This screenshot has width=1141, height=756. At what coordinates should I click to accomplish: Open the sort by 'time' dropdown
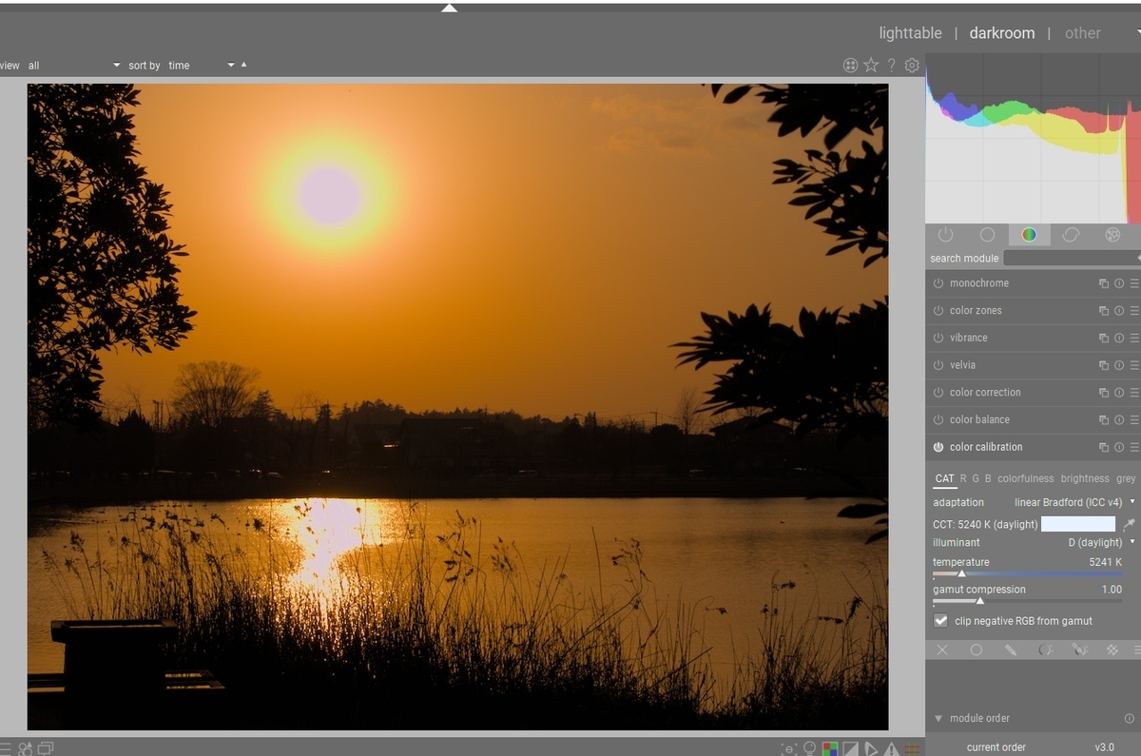[x=201, y=66]
